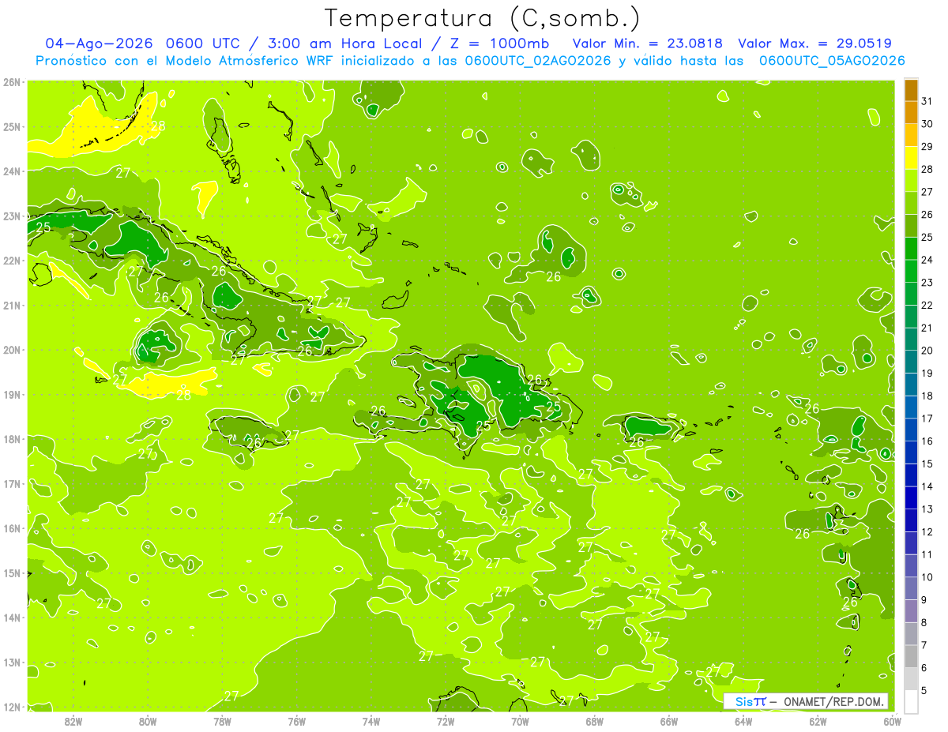Click the 26N latitude axis label
948x732 pixels.
click(12, 82)
